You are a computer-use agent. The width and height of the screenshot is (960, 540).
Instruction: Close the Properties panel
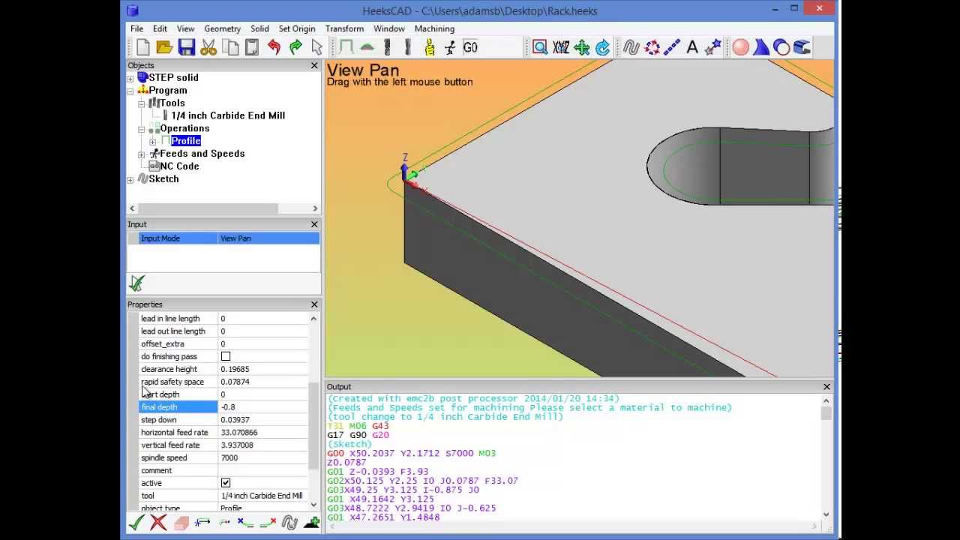click(x=314, y=304)
